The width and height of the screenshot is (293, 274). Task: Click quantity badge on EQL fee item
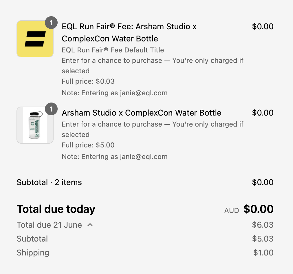point(51,23)
